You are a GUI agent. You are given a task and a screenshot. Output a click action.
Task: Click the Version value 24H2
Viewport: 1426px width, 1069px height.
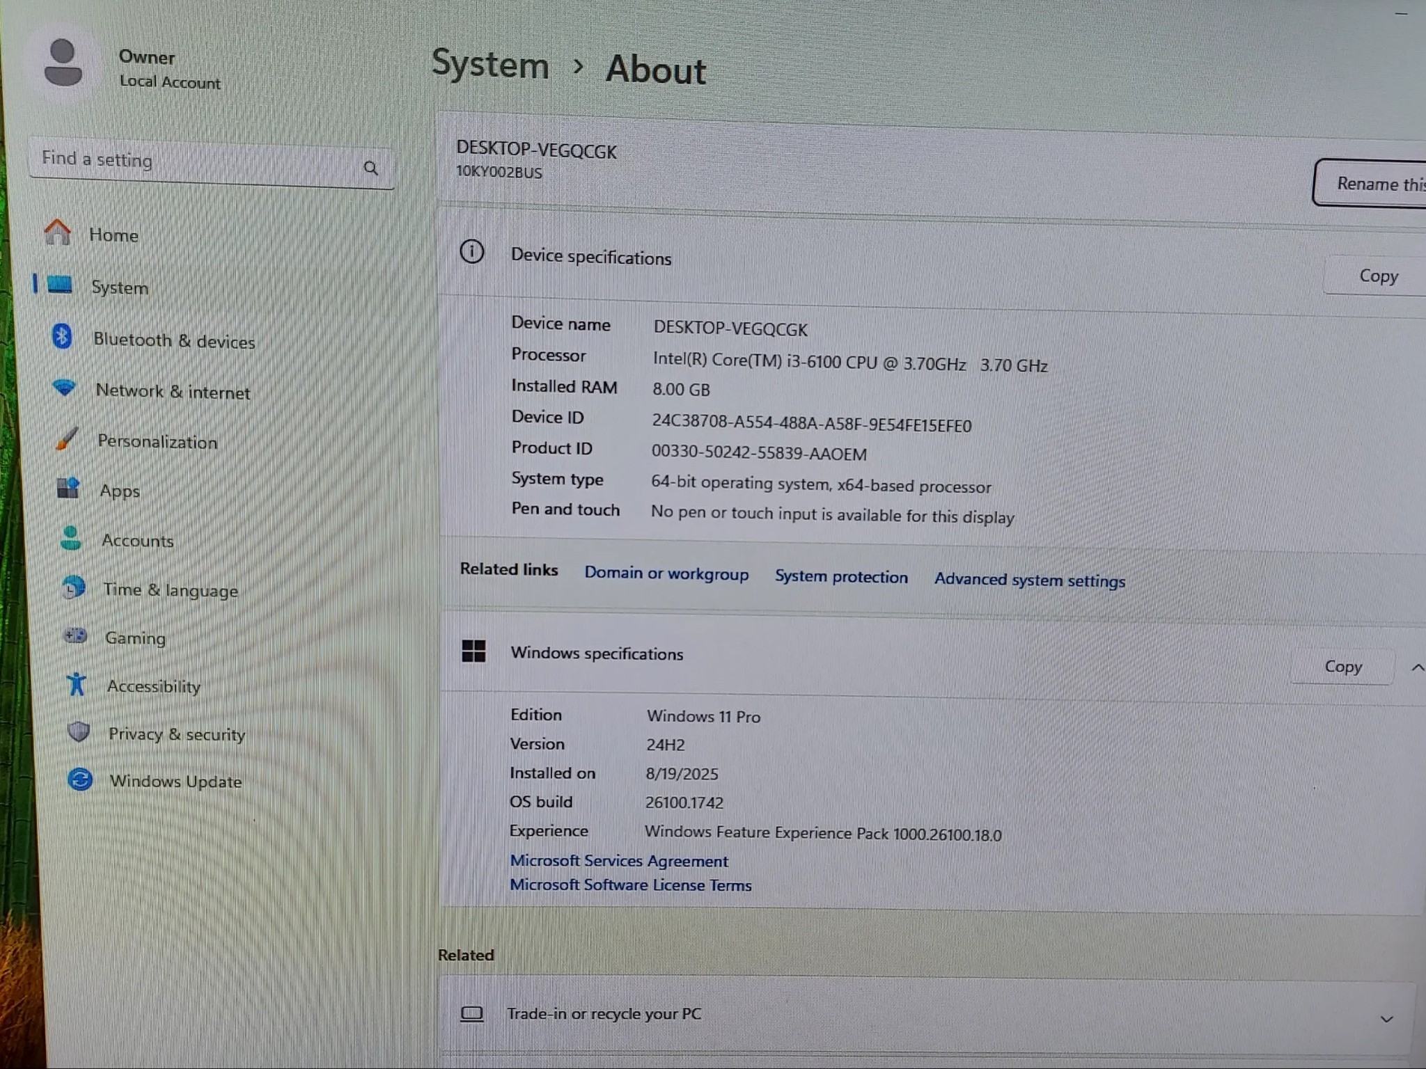[x=666, y=745]
